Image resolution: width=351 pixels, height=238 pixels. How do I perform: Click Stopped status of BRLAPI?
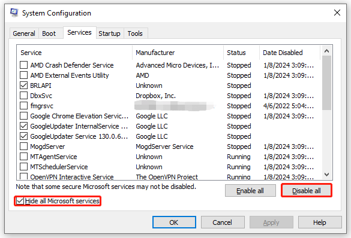239,86
